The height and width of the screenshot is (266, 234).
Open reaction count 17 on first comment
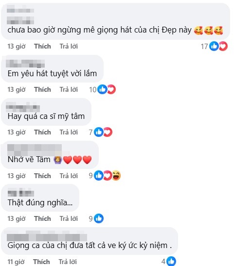click(204, 46)
